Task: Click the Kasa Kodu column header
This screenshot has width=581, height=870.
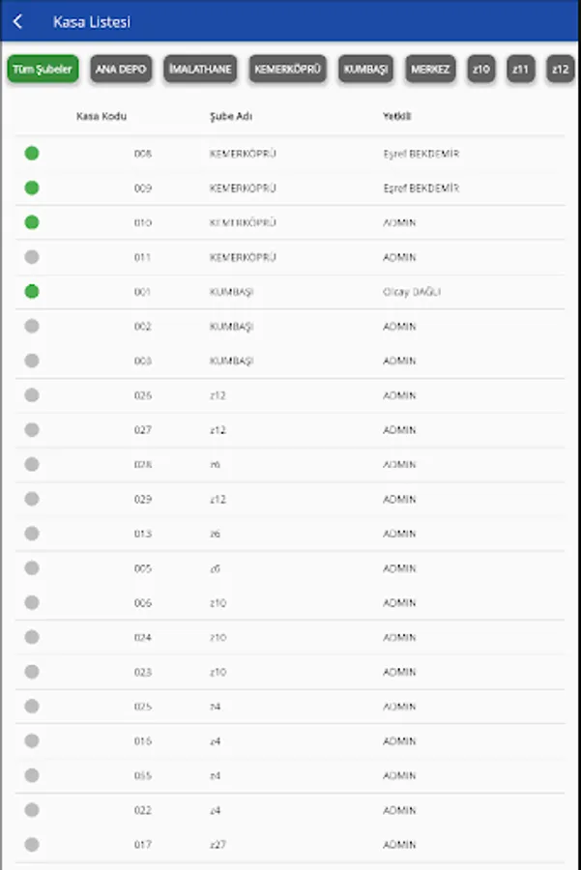Action: (102, 117)
